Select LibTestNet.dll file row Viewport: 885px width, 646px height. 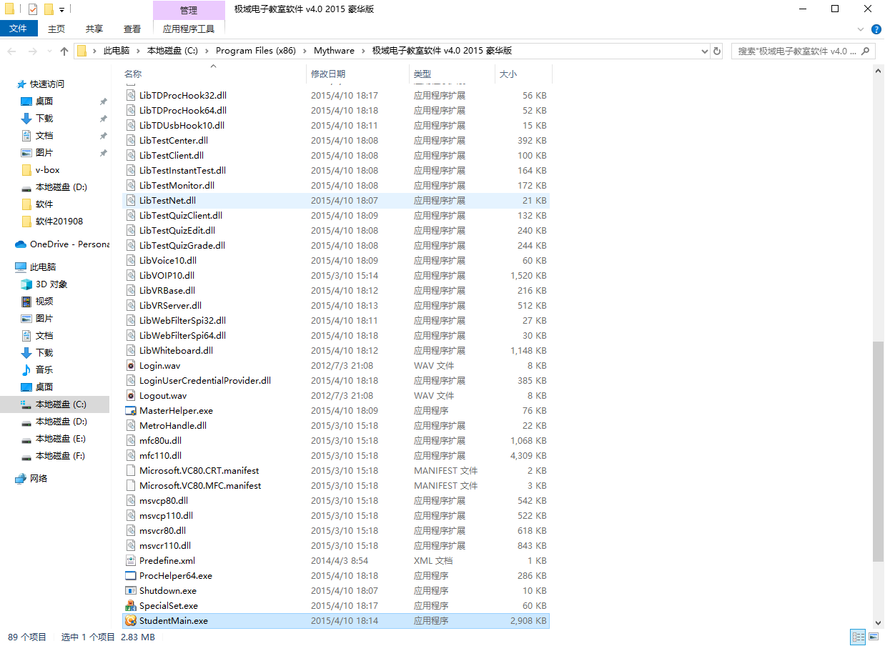(336, 201)
